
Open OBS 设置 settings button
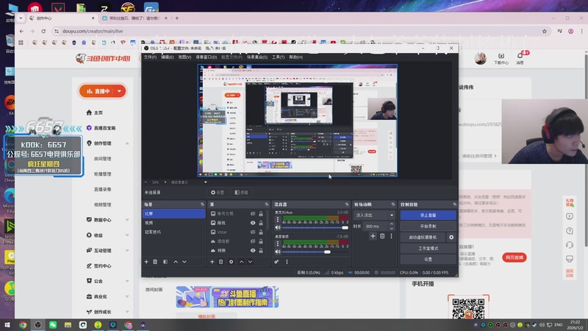tap(428, 260)
